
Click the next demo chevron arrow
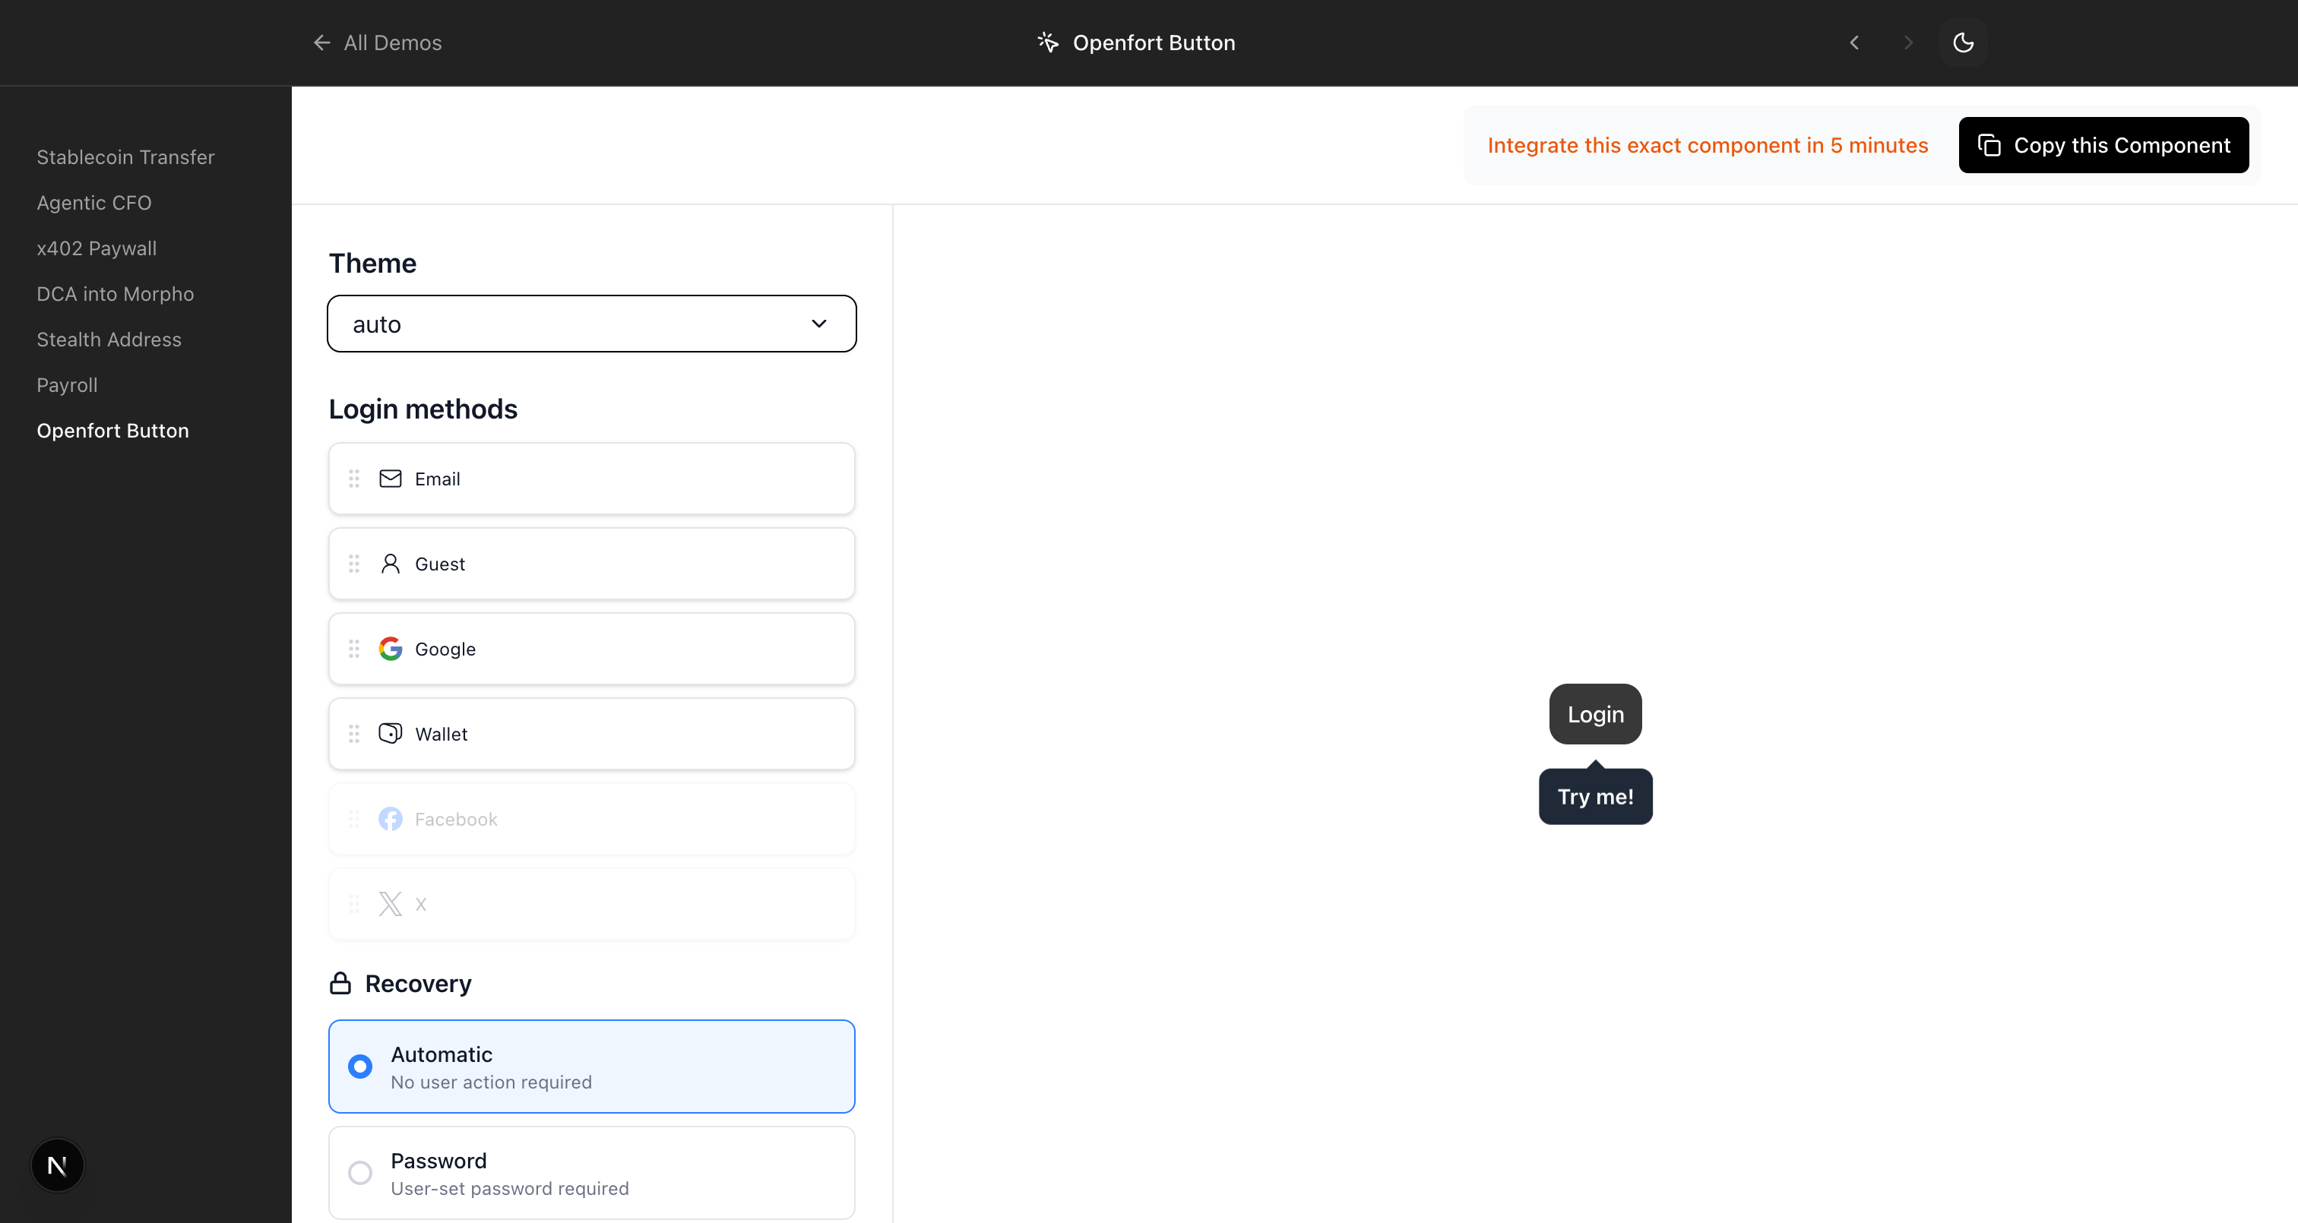pos(1908,43)
